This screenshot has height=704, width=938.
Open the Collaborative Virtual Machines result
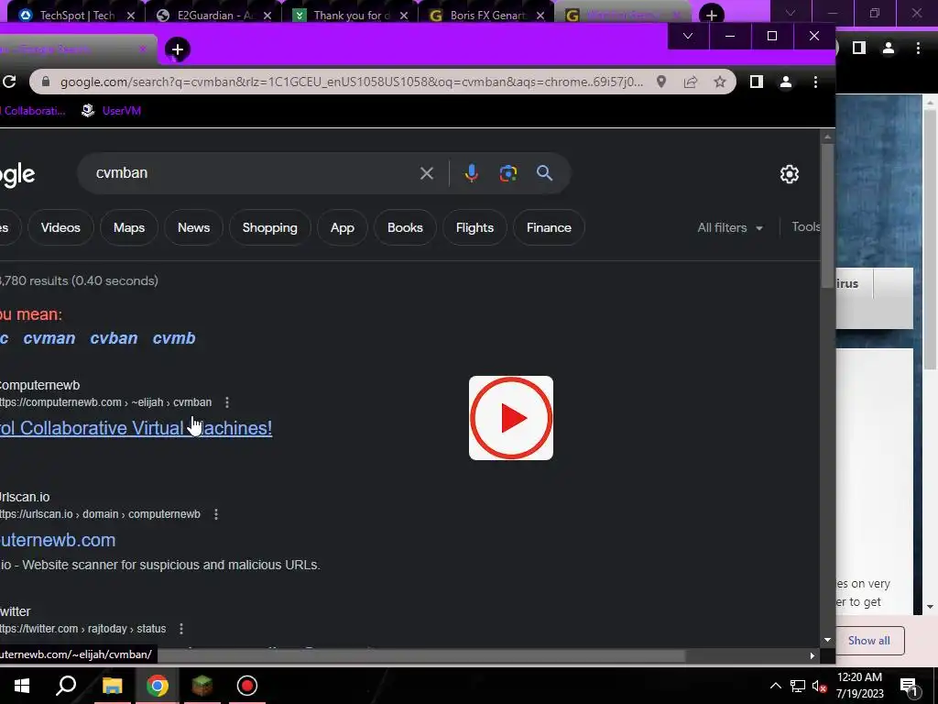136,428
